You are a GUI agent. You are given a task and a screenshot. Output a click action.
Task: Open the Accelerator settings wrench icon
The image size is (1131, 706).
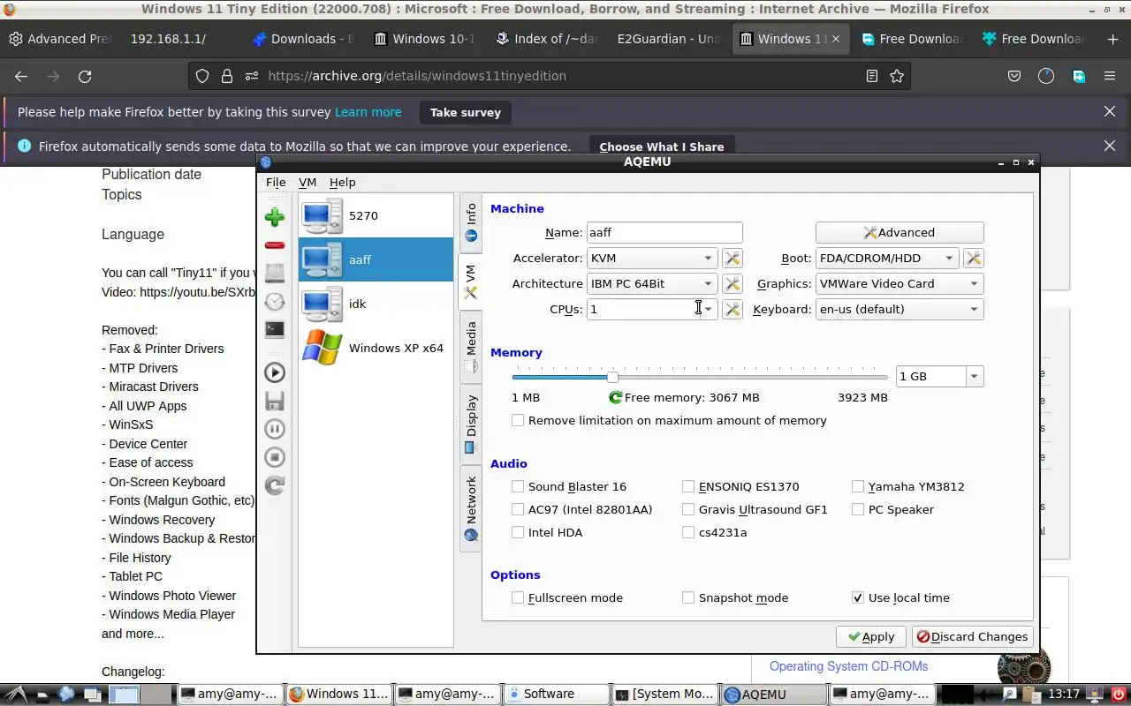click(732, 258)
